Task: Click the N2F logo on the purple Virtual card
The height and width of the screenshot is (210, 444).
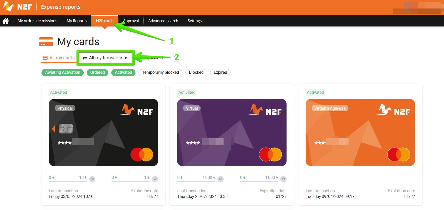Action: (x=265, y=110)
